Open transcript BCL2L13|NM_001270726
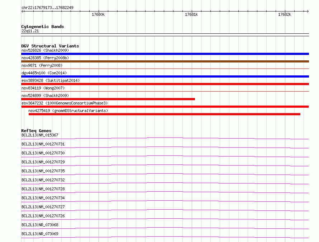 43,216
